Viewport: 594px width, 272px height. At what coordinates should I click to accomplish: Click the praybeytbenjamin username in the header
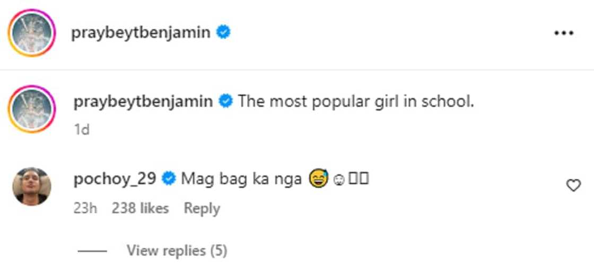point(141,32)
